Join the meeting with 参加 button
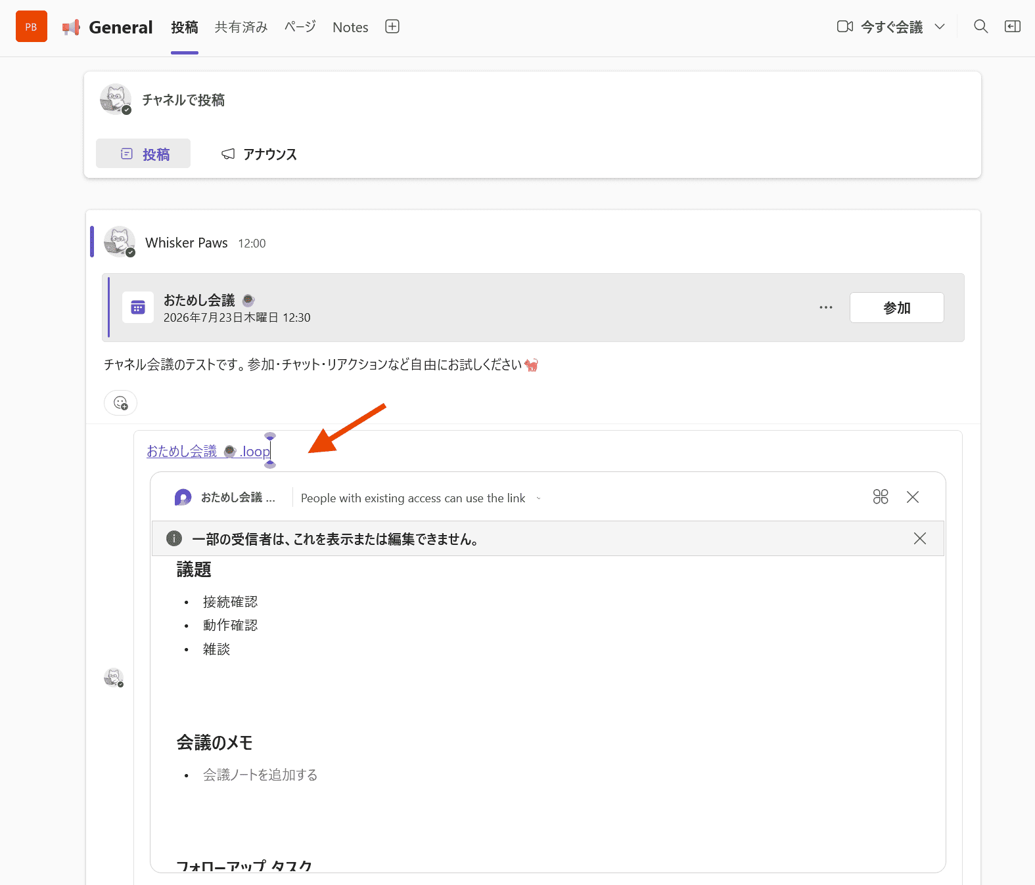 pyautogui.click(x=896, y=307)
